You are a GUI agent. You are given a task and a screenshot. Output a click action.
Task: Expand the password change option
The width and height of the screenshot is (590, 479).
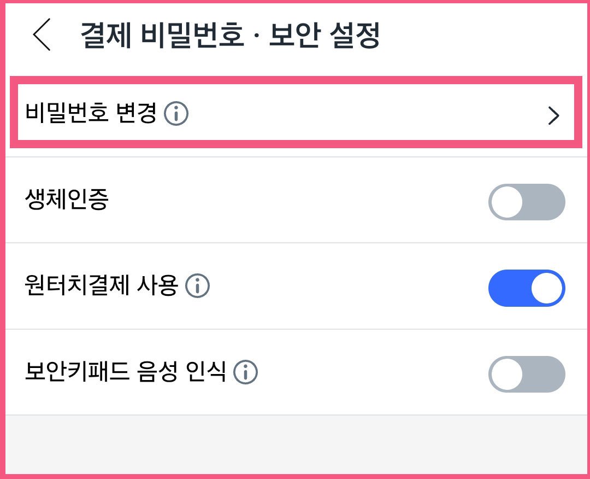pyautogui.click(x=295, y=114)
